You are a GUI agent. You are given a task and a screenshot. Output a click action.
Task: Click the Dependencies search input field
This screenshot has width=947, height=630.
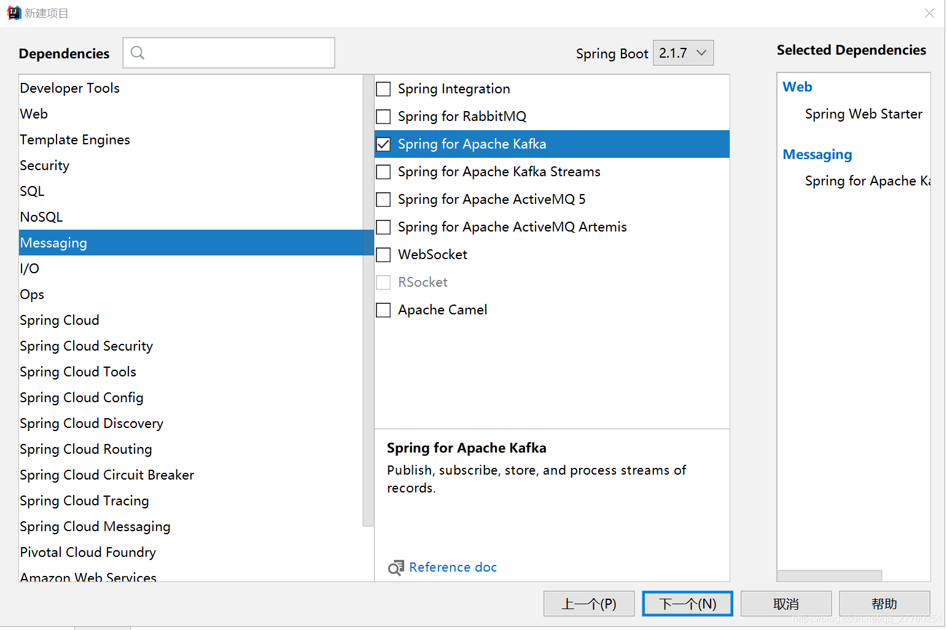tap(229, 53)
